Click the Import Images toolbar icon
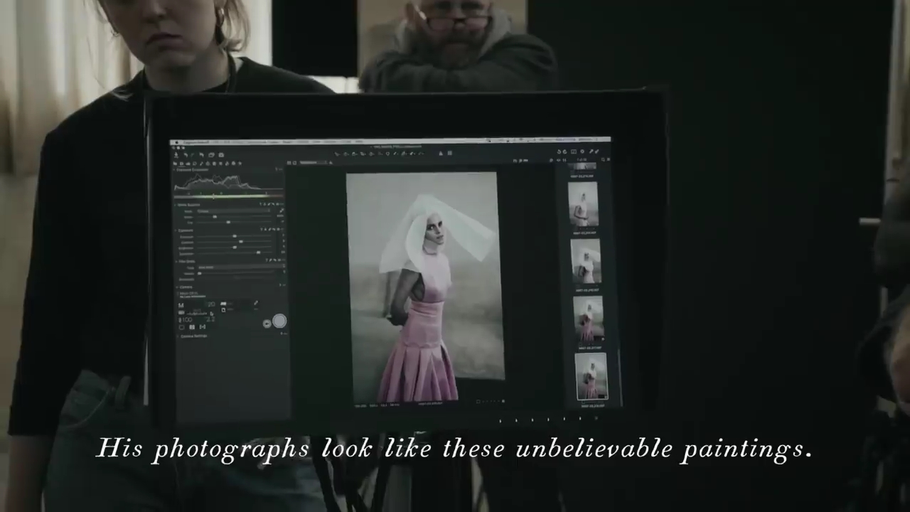This screenshot has width=910, height=512. 176,154
